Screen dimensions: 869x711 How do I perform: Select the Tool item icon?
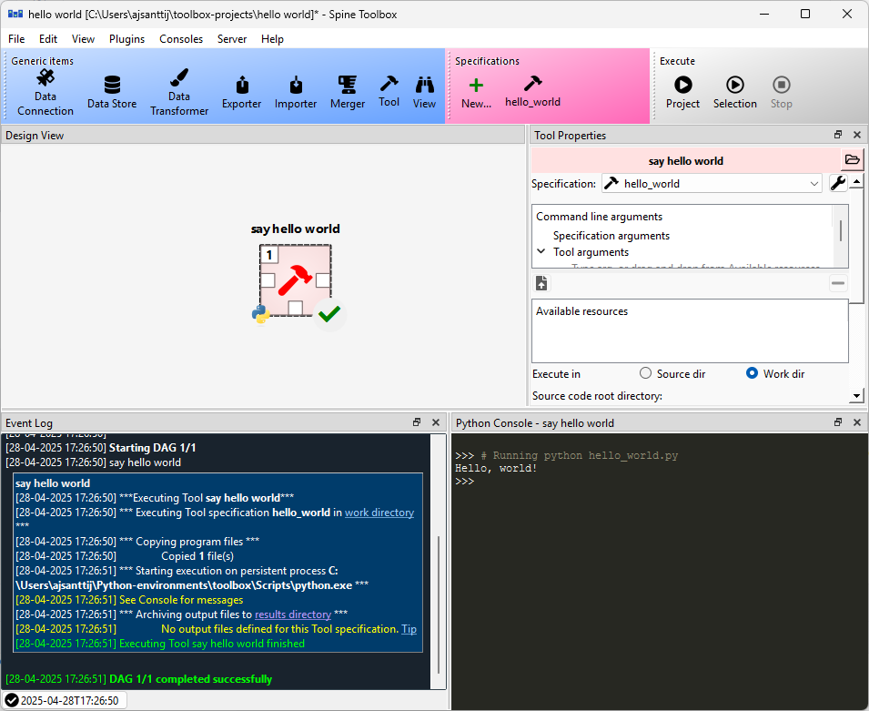tap(389, 83)
